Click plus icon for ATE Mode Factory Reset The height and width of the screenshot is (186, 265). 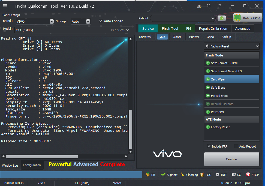point(208,127)
